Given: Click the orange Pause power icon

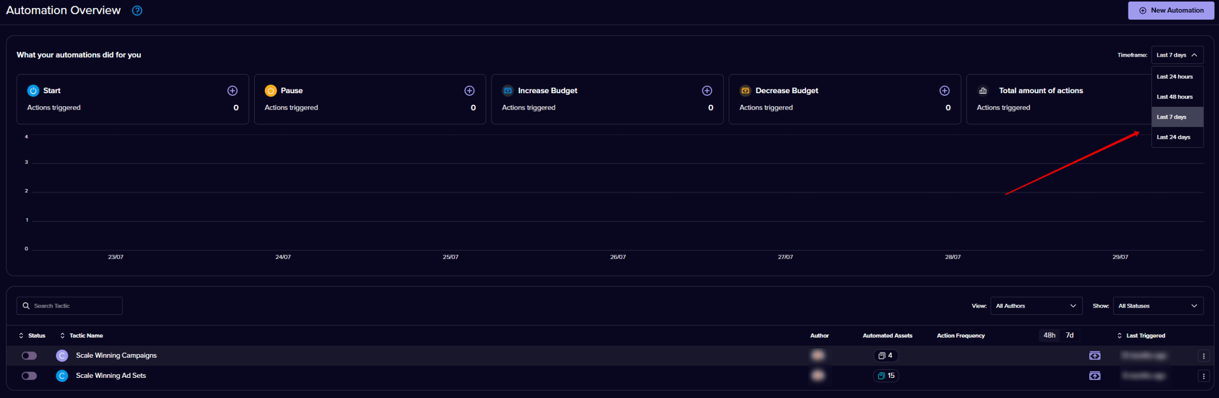Looking at the screenshot, I should pyautogui.click(x=271, y=91).
